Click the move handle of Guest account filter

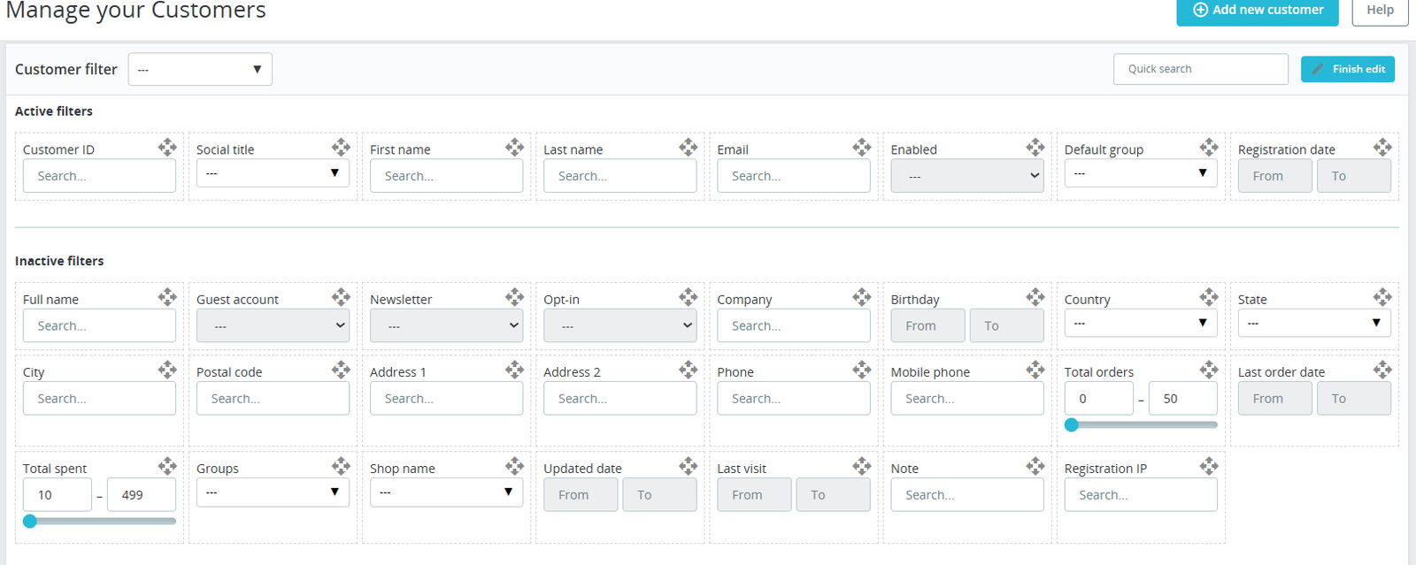[x=341, y=297]
